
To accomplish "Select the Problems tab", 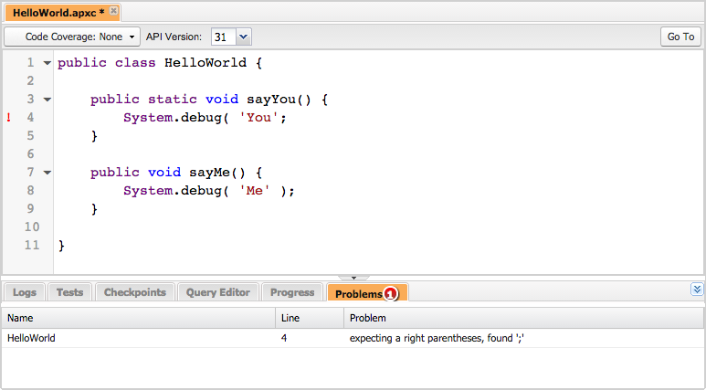I will click(367, 292).
